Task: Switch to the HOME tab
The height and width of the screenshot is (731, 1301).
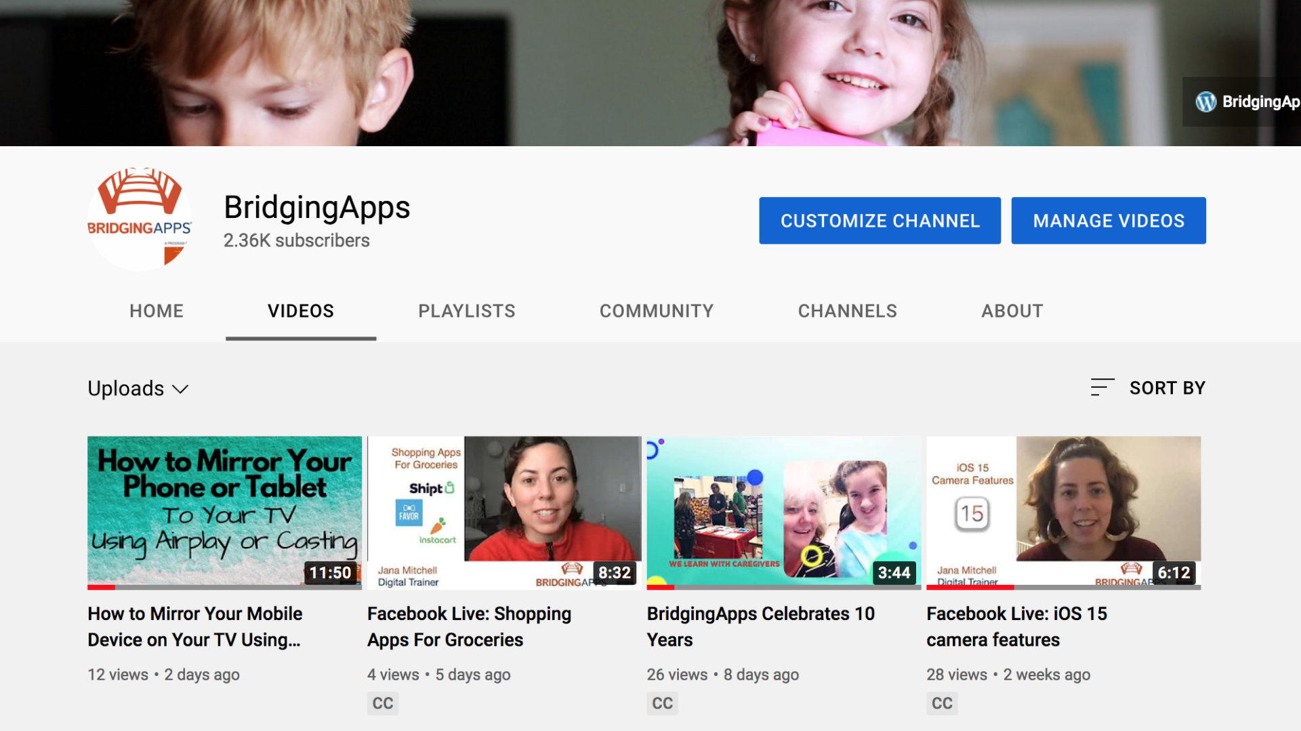Action: 157,311
